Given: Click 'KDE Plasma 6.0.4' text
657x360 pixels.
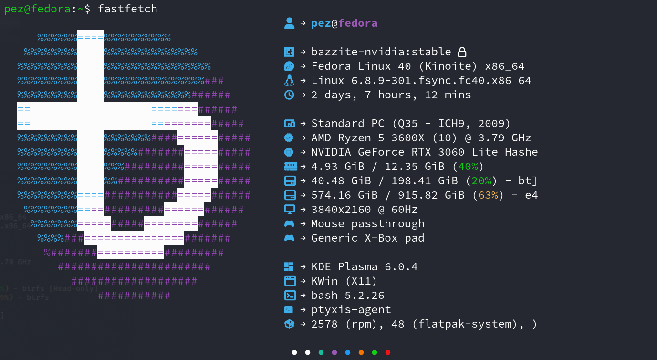Looking at the screenshot, I should tap(365, 266).
